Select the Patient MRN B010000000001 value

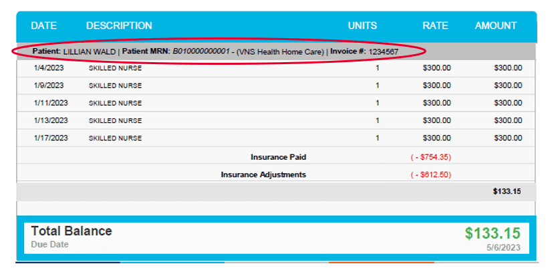(x=200, y=51)
